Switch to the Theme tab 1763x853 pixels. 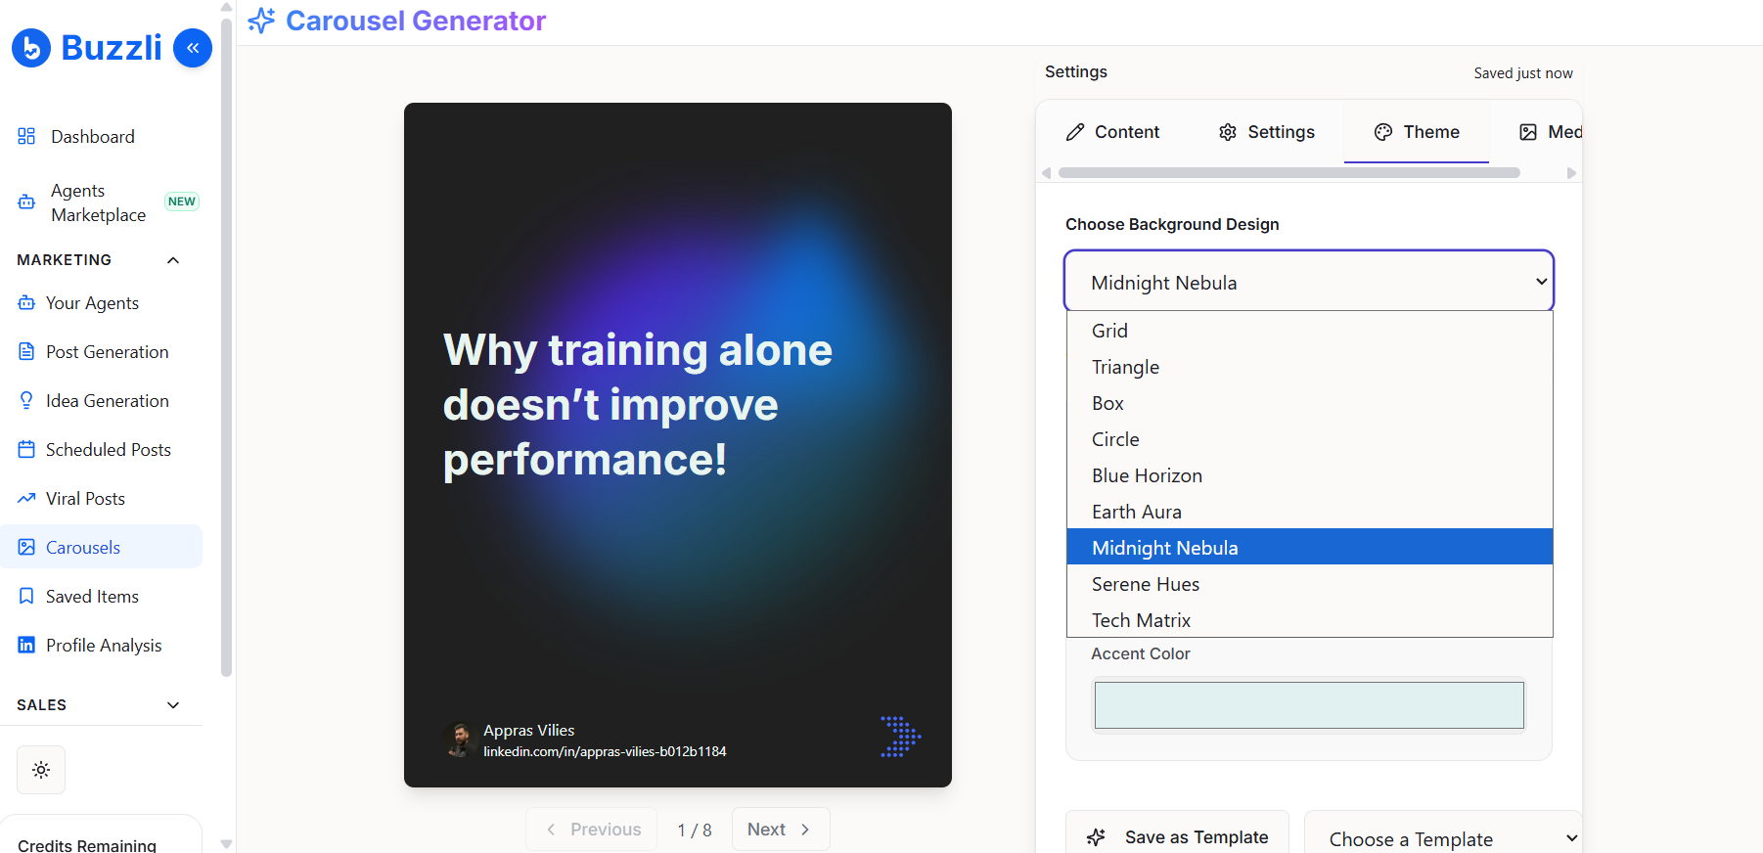[1417, 132]
